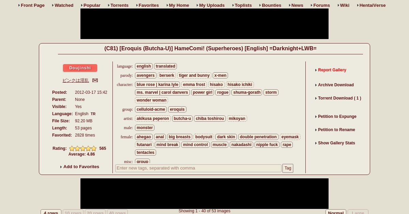Click Add to Favorites
The image size is (409, 214).
pyautogui.click(x=81, y=167)
